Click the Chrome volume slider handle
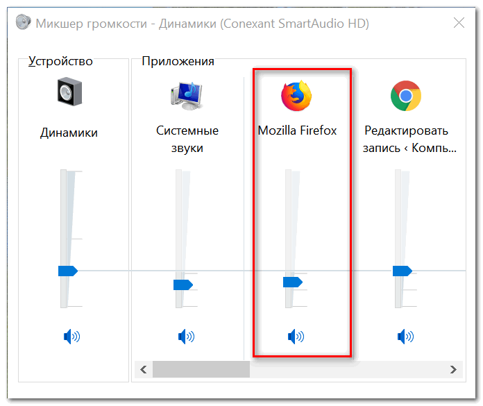483x406 pixels. (x=402, y=271)
